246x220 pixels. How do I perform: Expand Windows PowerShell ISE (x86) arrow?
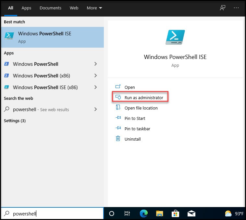coord(95,87)
